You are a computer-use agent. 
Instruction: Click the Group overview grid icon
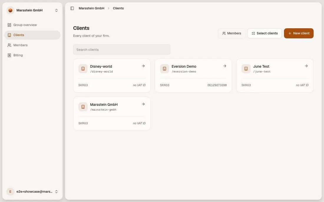tap(9, 25)
